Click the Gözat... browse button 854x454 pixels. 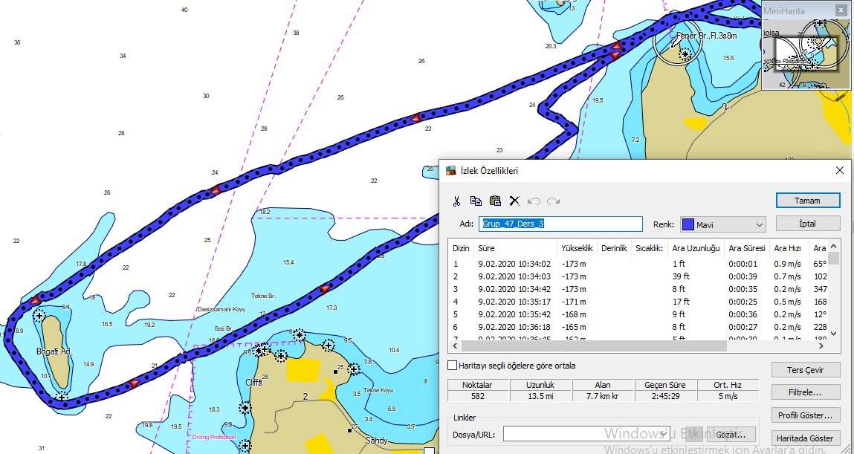(x=731, y=435)
